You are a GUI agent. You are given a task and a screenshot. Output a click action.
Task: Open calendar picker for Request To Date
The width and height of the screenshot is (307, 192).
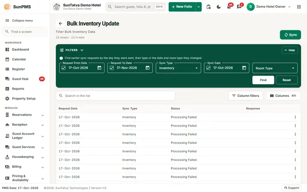[x=148, y=68]
